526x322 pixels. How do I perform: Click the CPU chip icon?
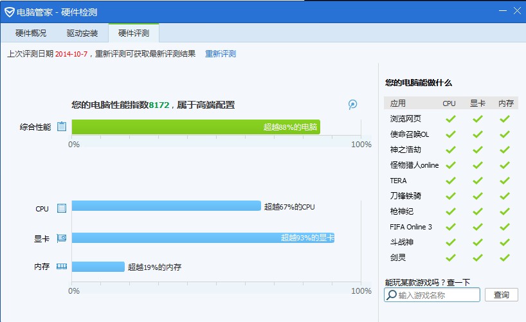[x=62, y=208]
